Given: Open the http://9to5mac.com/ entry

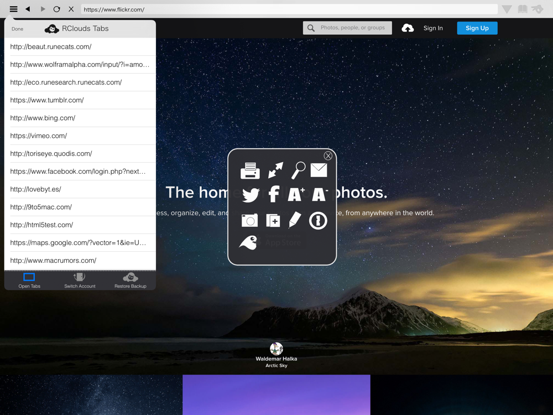Looking at the screenshot, I should (x=80, y=207).
